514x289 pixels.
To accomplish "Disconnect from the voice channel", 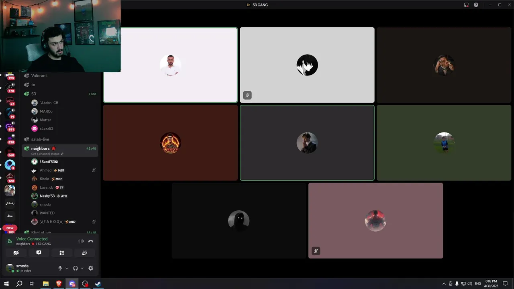I will (91, 241).
